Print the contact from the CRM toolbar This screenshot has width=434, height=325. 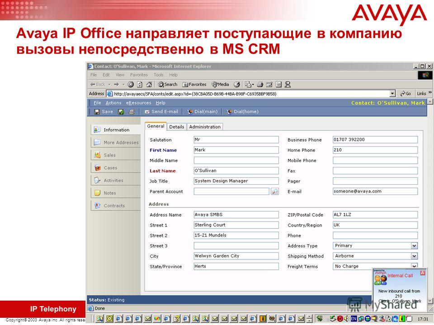click(x=132, y=111)
